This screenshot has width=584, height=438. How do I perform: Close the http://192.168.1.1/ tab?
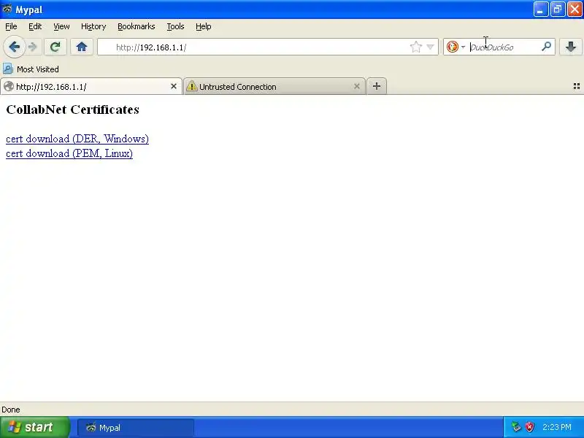click(174, 86)
